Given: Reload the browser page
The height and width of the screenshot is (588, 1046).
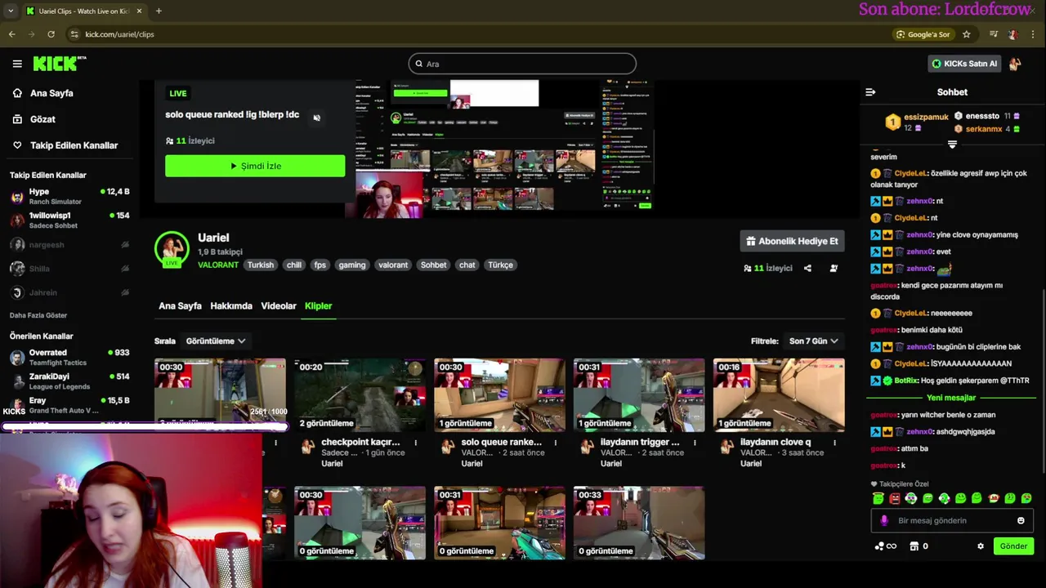Looking at the screenshot, I should 51,34.
